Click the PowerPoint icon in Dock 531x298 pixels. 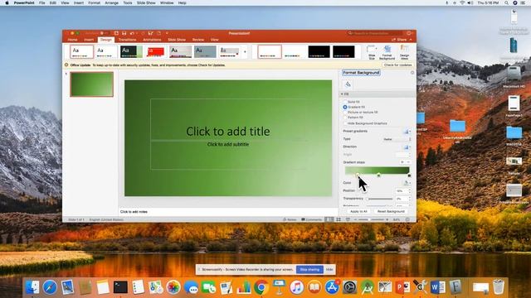pos(402,287)
